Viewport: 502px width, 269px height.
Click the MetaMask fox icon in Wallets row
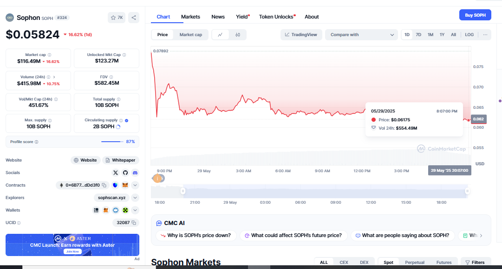(106, 210)
